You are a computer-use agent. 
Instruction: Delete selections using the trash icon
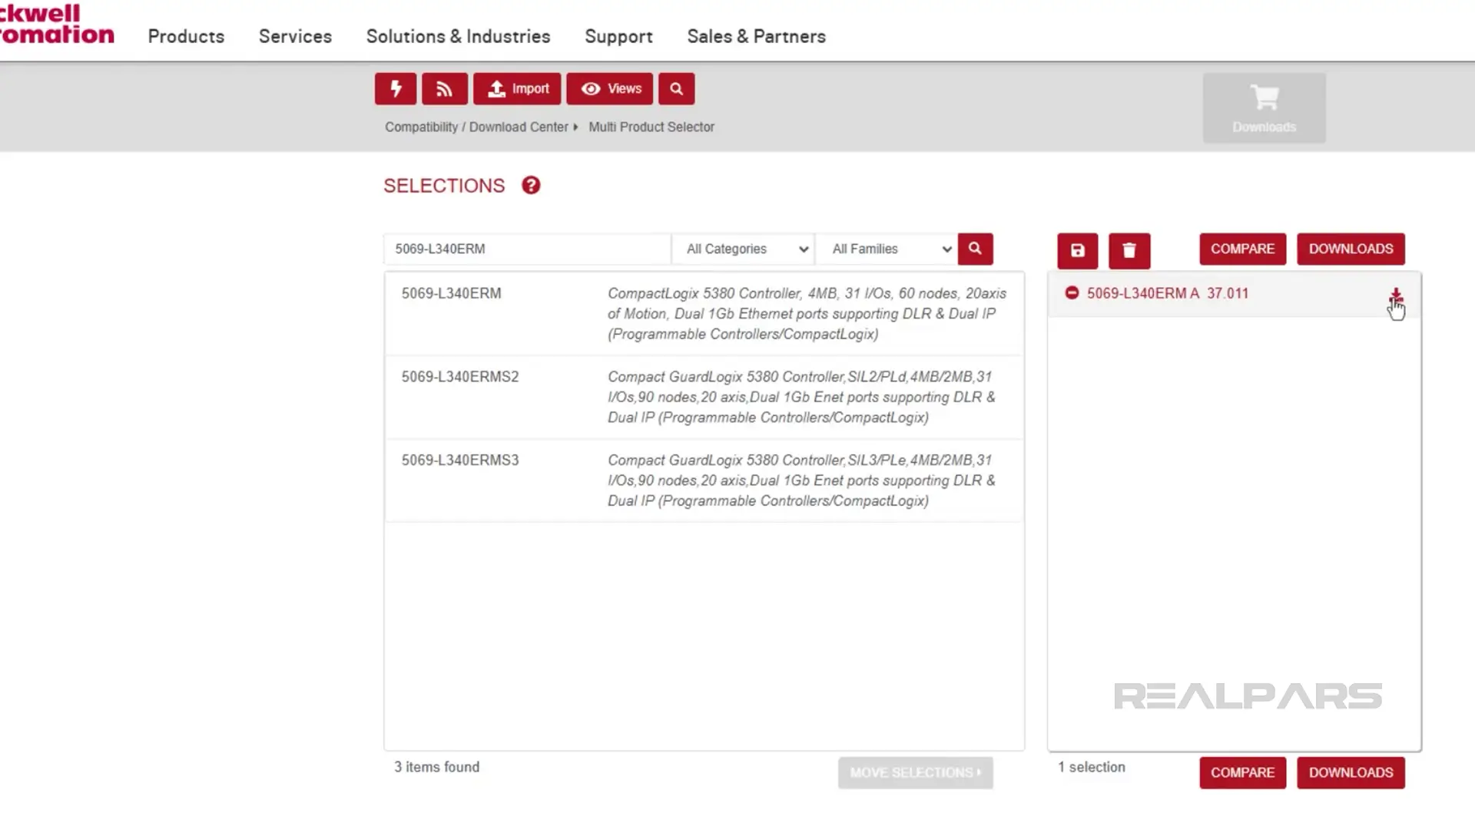(1129, 251)
